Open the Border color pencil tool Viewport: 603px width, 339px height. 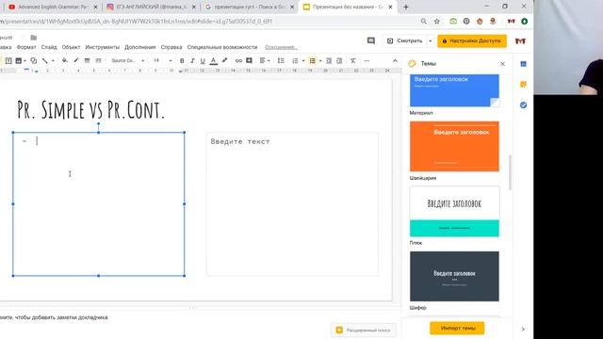(75, 60)
